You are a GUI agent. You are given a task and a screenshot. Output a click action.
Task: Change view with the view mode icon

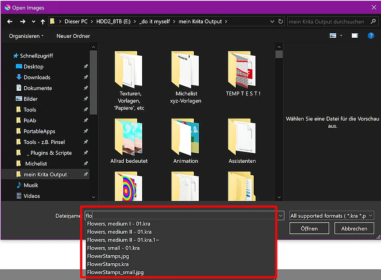(333, 36)
